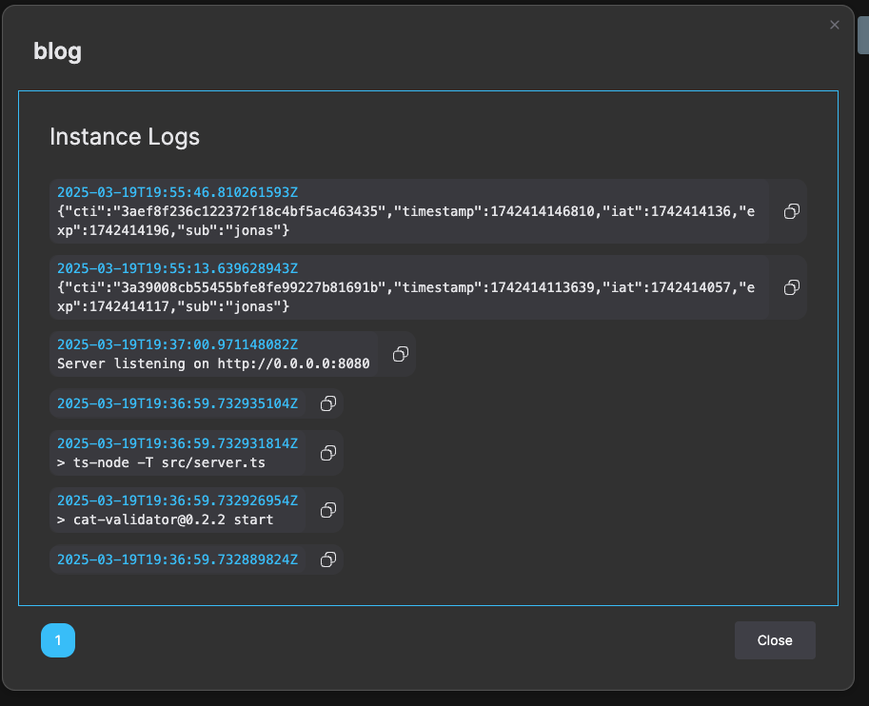Select timestamp 2025-03-19T19:55:46.810261593Z
Image resolution: width=869 pixels, height=706 pixels.
tap(177, 192)
